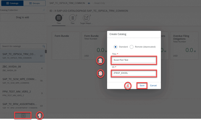
Task: Click Cancel in Create Catalog dialog
Action: click(153, 86)
